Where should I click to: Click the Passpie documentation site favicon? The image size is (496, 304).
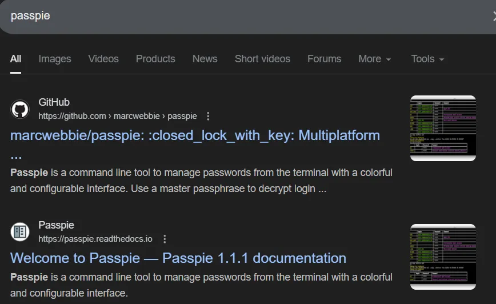tap(20, 232)
